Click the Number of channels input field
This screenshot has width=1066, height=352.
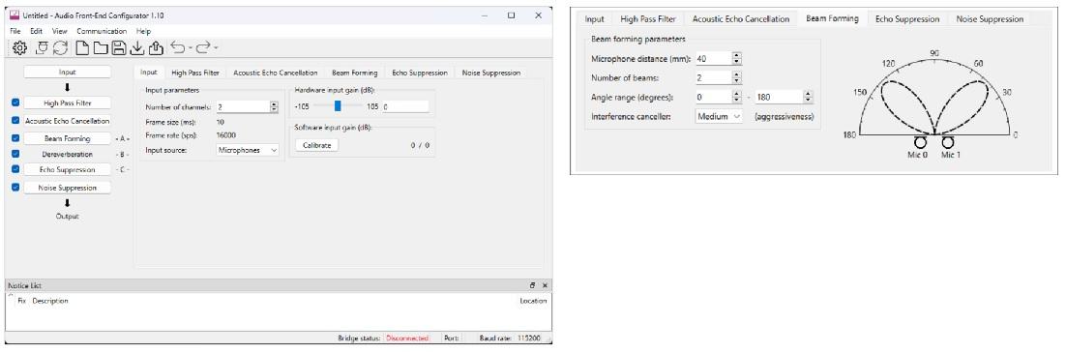click(x=243, y=106)
